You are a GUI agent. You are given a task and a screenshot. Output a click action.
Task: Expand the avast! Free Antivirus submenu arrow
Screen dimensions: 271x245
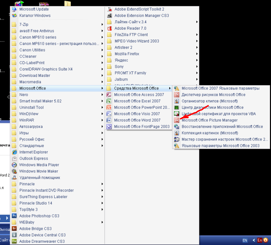coord(102,31)
